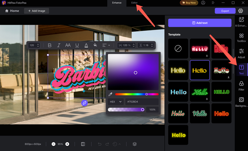
Task: Click the template panel vertical scrollbar
Action: pos(234,61)
